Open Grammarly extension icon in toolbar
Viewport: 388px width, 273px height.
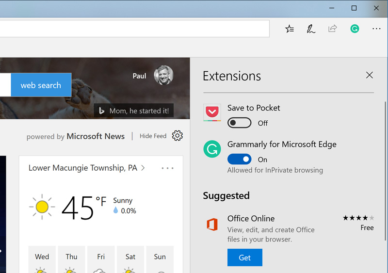coord(355,29)
